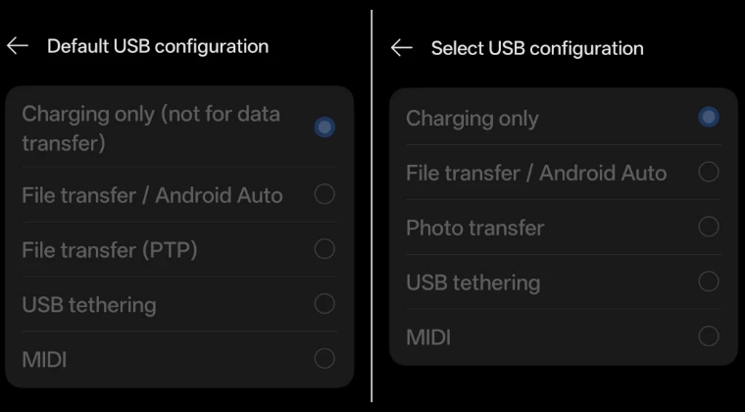Select Charging only radio in Select USB configuration
The image size is (745, 412).
[709, 118]
